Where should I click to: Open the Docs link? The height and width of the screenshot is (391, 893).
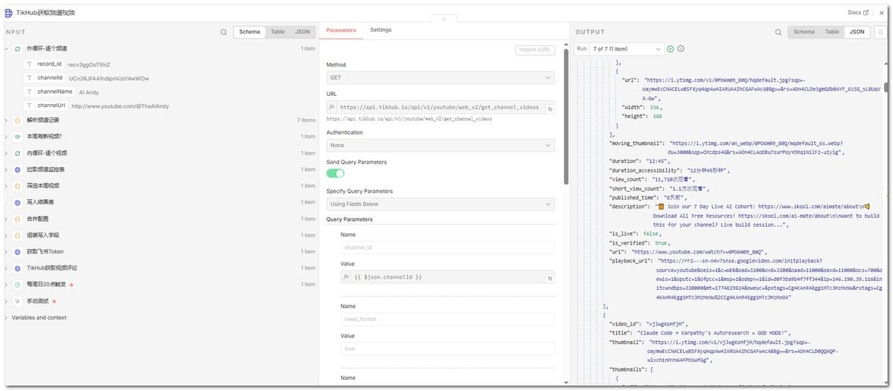(x=858, y=13)
